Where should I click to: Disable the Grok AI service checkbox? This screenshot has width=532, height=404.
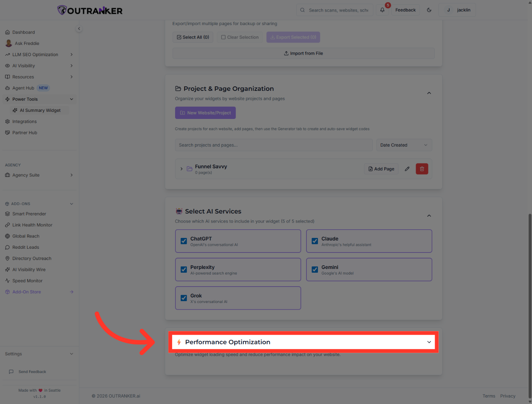click(x=184, y=298)
